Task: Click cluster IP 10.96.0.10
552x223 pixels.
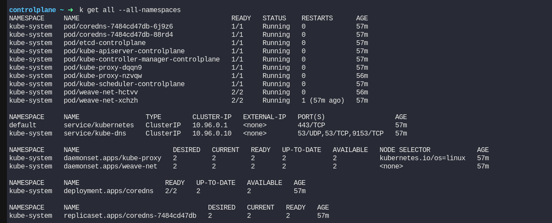Action: [212, 133]
